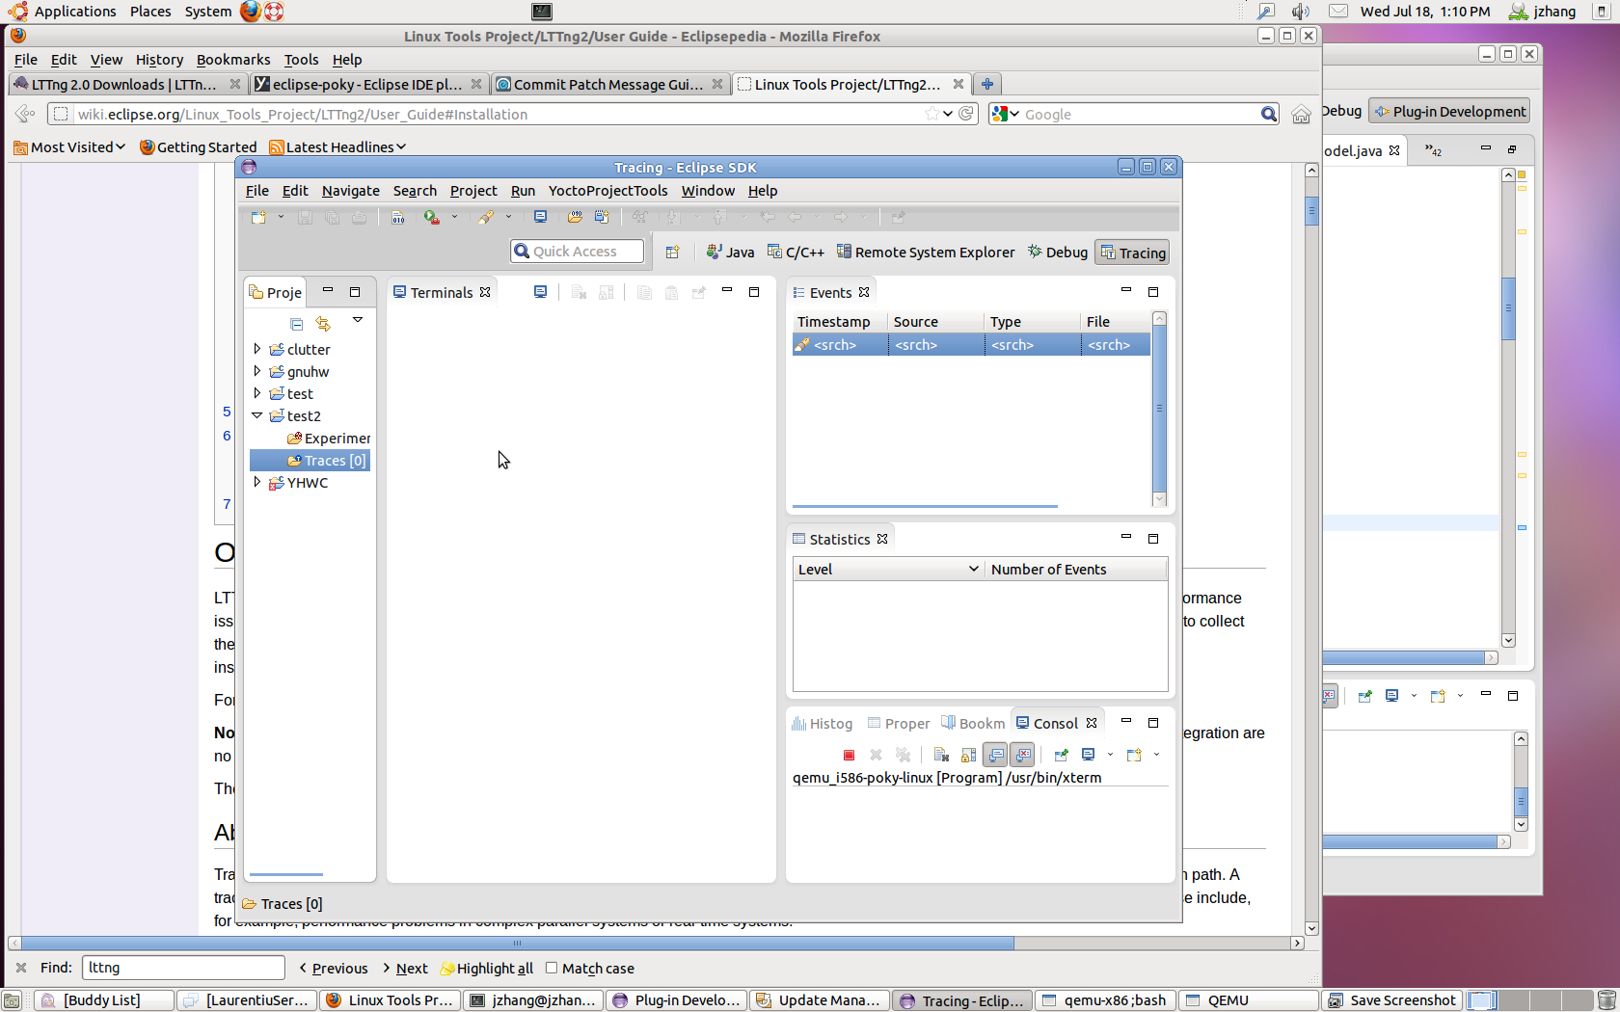The width and height of the screenshot is (1620, 1012).
Task: Open the Eclipse Navigate menu
Action: point(351,191)
